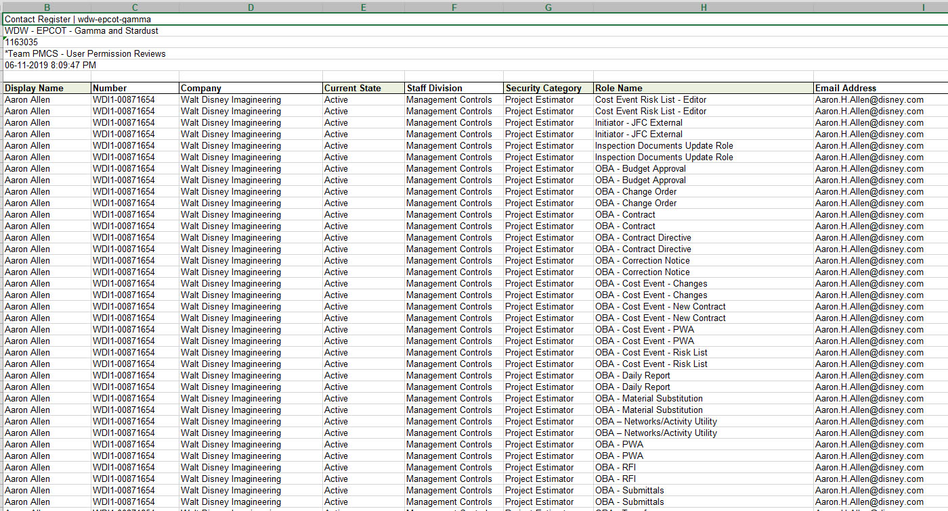Image resolution: width=948 pixels, height=511 pixels.
Task: Click the column D header letter
Action: (x=251, y=7)
